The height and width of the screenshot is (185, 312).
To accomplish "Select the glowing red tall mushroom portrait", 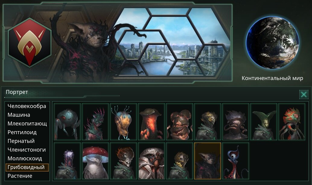I will [151, 122].
